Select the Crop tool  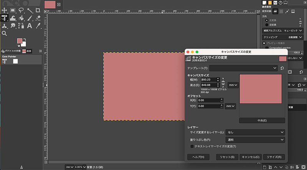(38, 10)
